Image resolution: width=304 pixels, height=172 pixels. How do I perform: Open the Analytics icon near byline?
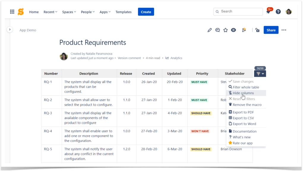167,58
